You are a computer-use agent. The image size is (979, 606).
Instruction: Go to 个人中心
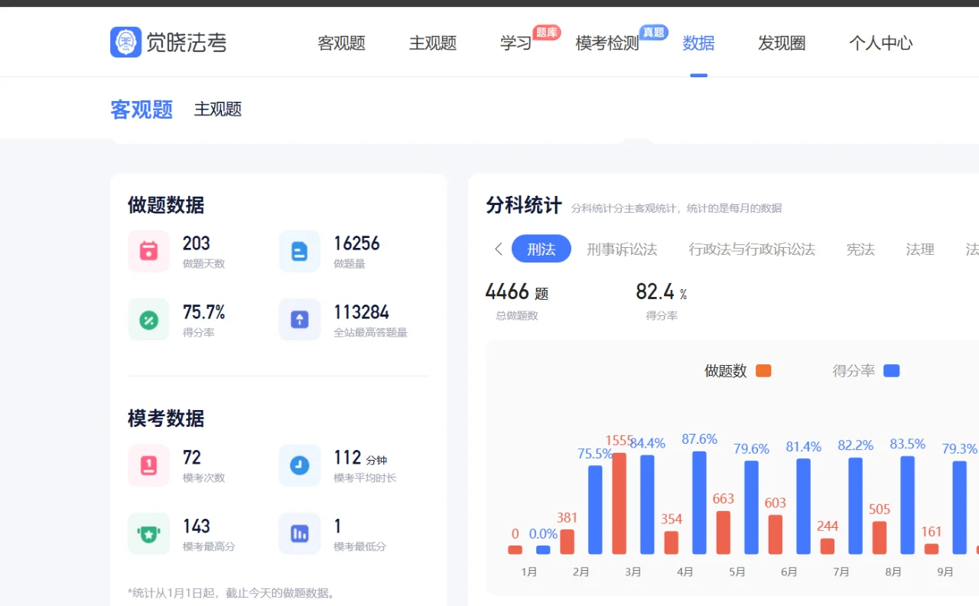880,44
